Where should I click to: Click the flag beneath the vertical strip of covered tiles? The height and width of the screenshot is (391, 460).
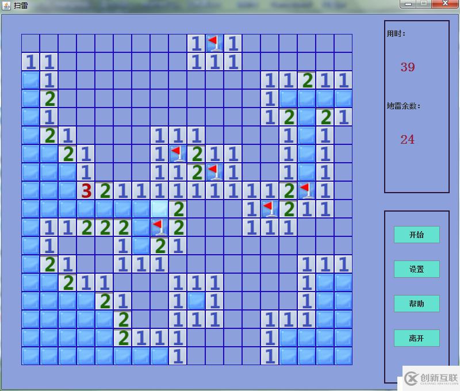coord(306,191)
